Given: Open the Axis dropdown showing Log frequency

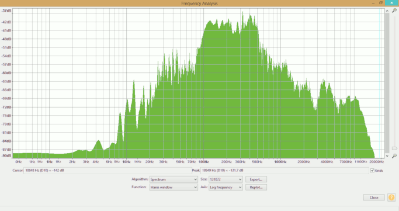Looking at the screenshot, I should (225, 188).
